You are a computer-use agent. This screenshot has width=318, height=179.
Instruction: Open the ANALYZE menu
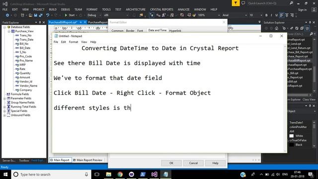click(x=183, y=9)
